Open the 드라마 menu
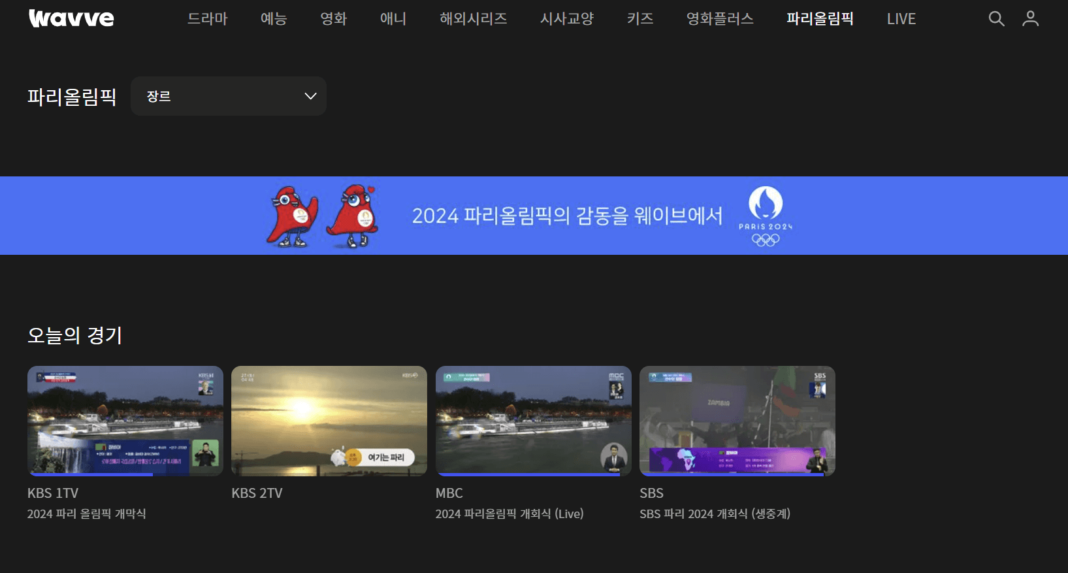 pos(207,18)
